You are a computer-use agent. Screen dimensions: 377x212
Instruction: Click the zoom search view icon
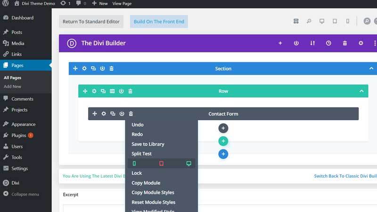[309, 21]
